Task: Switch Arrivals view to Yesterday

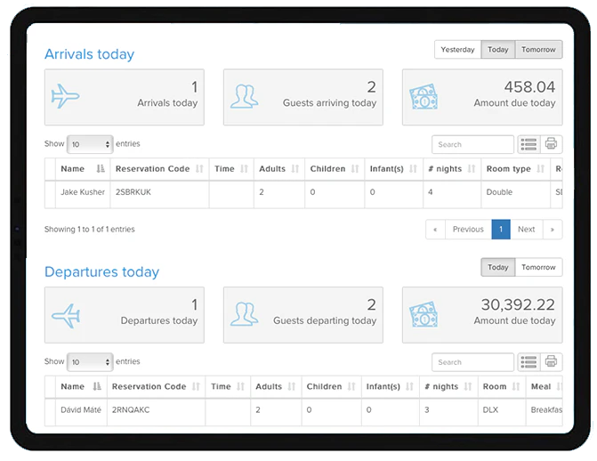Action: pyautogui.click(x=457, y=50)
